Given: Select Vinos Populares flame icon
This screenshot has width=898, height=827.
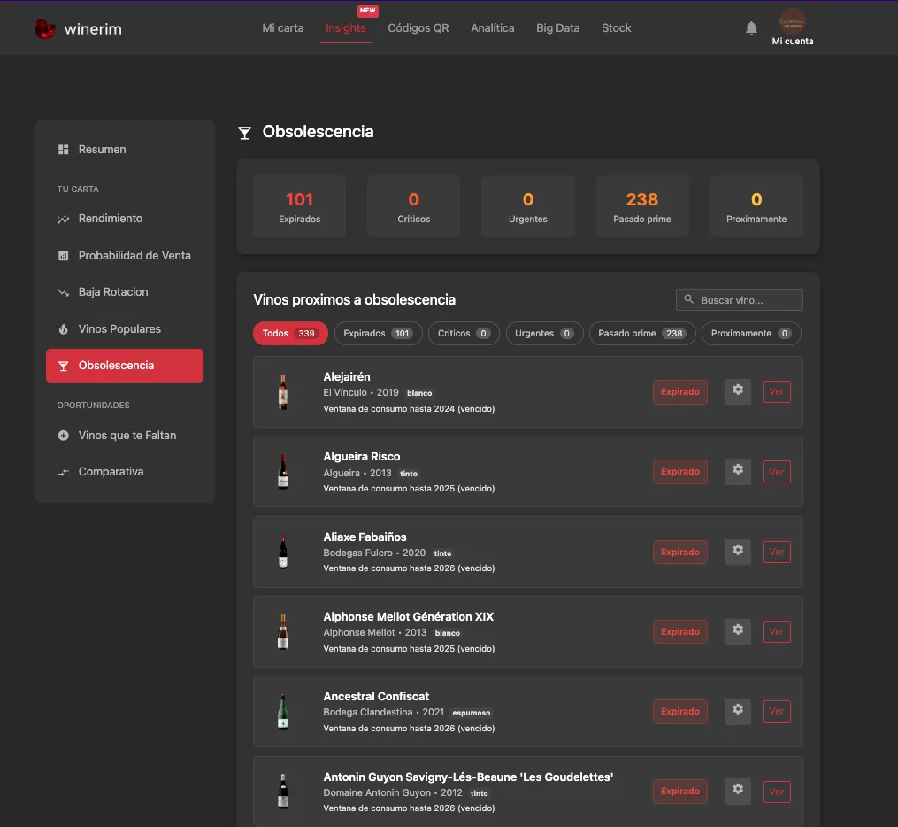Looking at the screenshot, I should 64,329.
